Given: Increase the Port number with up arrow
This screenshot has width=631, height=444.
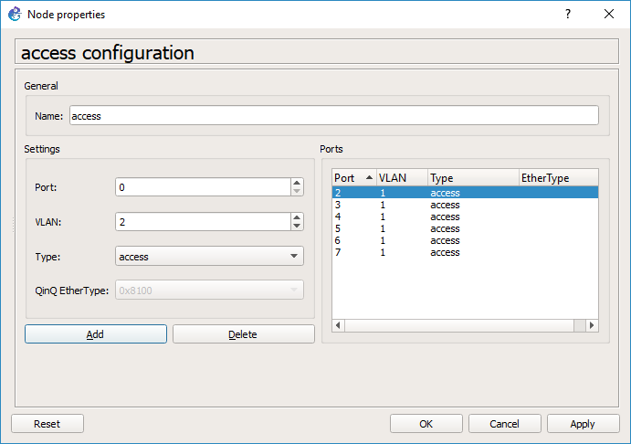Looking at the screenshot, I should click(297, 182).
